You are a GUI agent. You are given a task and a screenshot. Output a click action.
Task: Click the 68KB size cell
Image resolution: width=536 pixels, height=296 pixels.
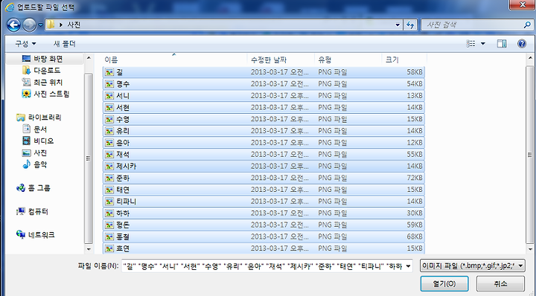pos(415,237)
